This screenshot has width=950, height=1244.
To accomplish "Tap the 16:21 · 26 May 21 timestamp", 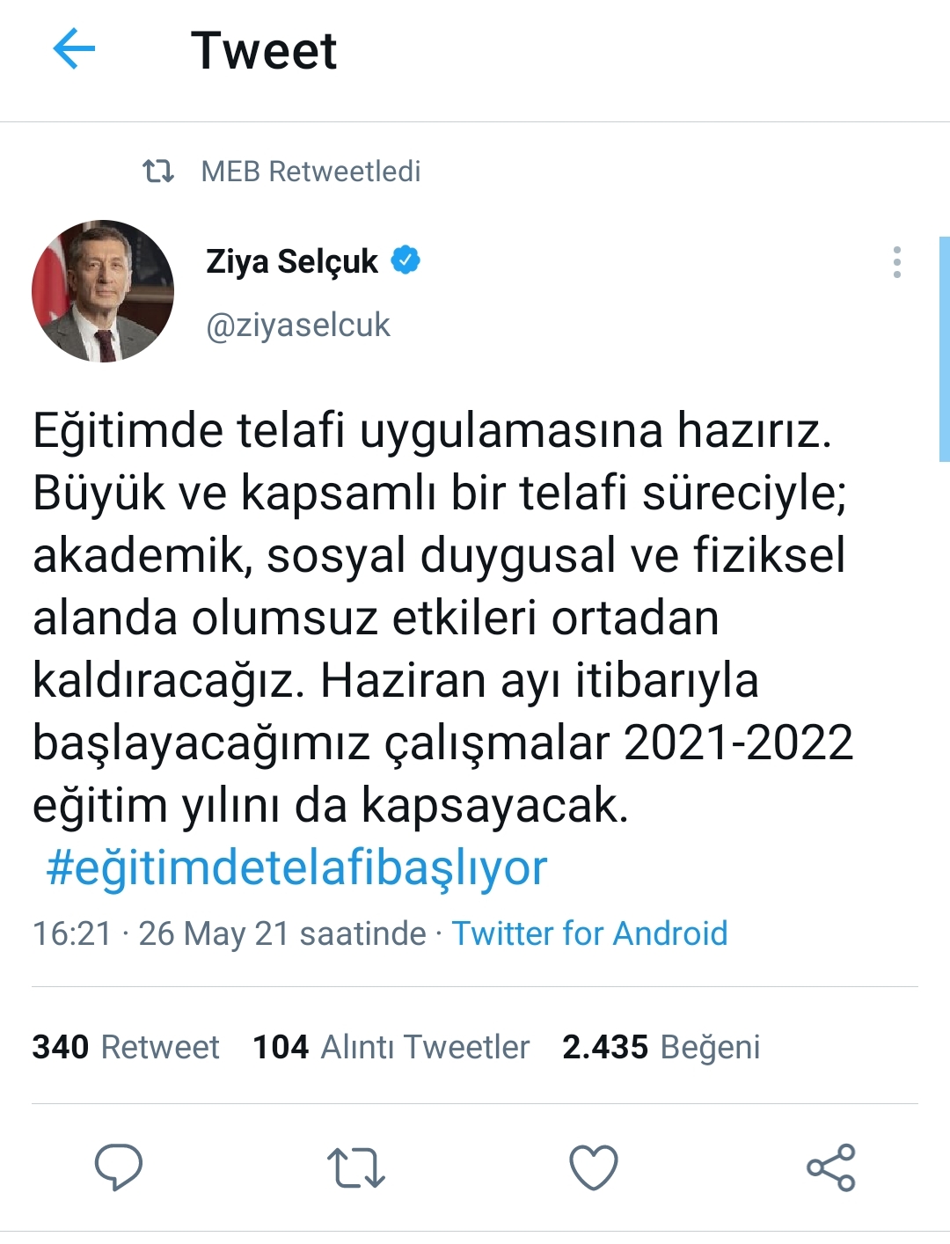I will [229, 933].
